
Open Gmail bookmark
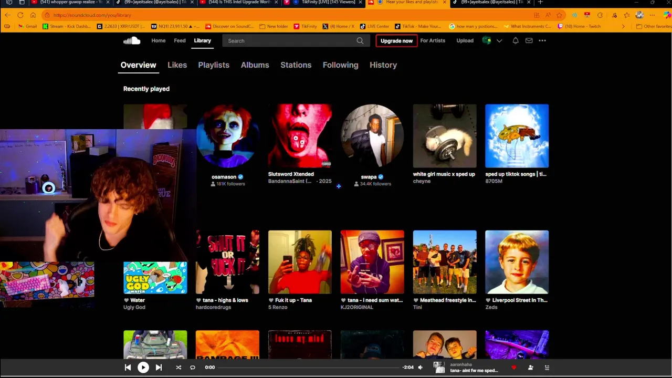(28, 26)
